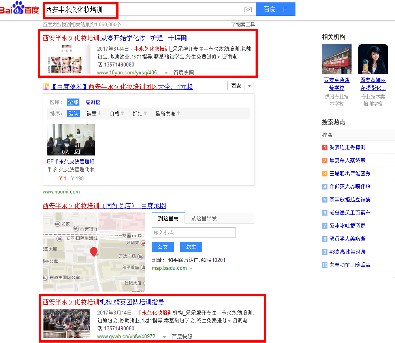The image size is (395, 343).
Task: Open hot search 王思聪出席维密秀
Action: pyautogui.click(x=350, y=174)
